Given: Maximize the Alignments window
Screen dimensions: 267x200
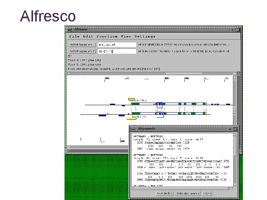Looking at the screenshot, I should [x=235, y=129].
